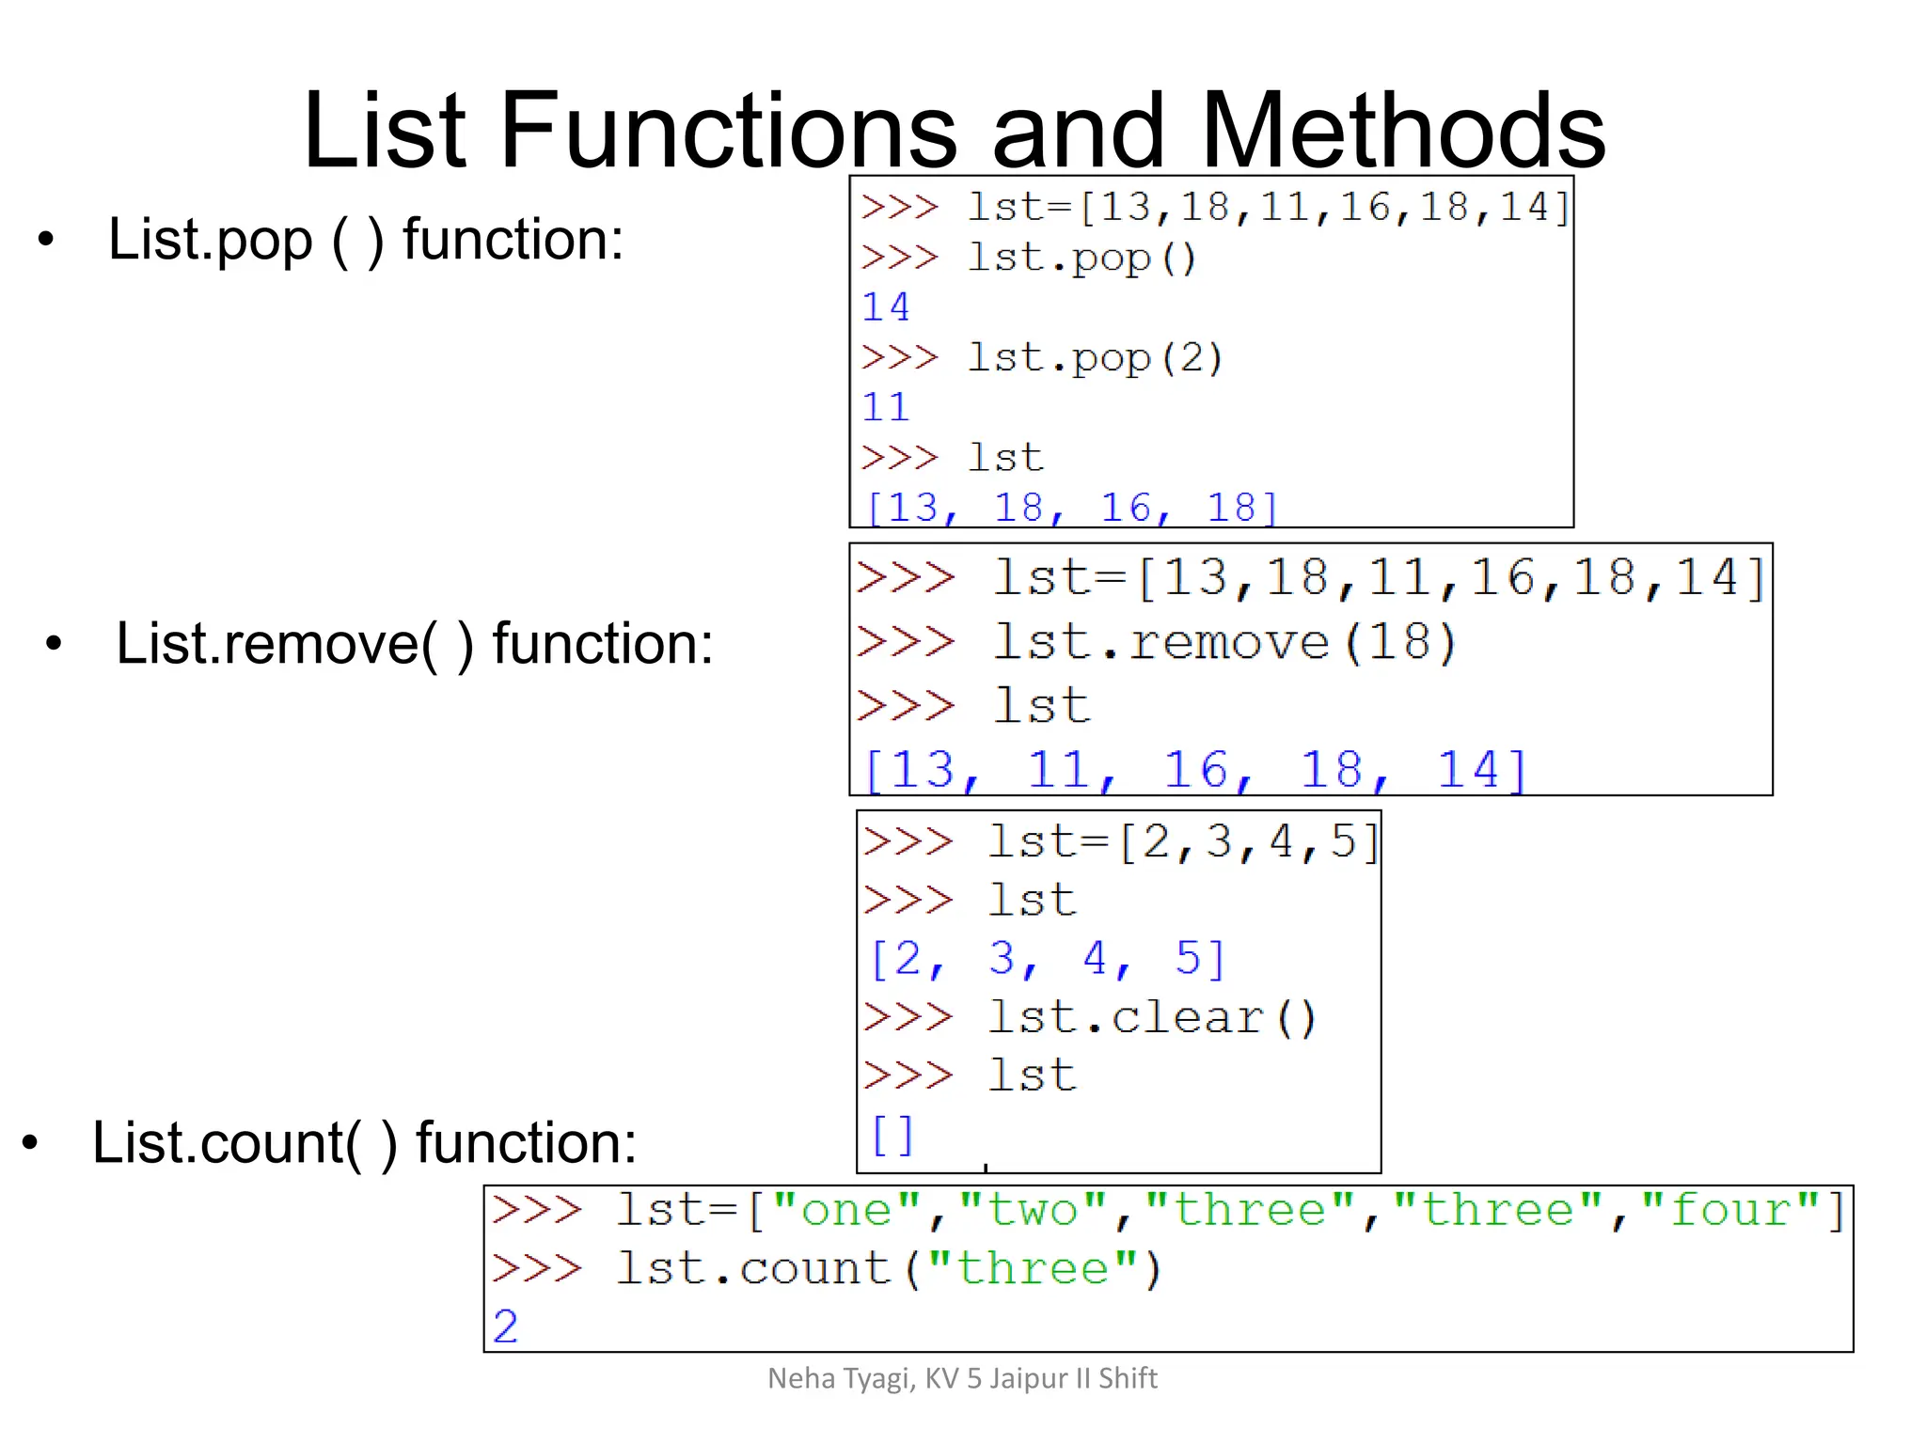Click the lst=[2,3,4,5] assignment line
This screenshot has width=1926, height=1444.
(1182, 841)
